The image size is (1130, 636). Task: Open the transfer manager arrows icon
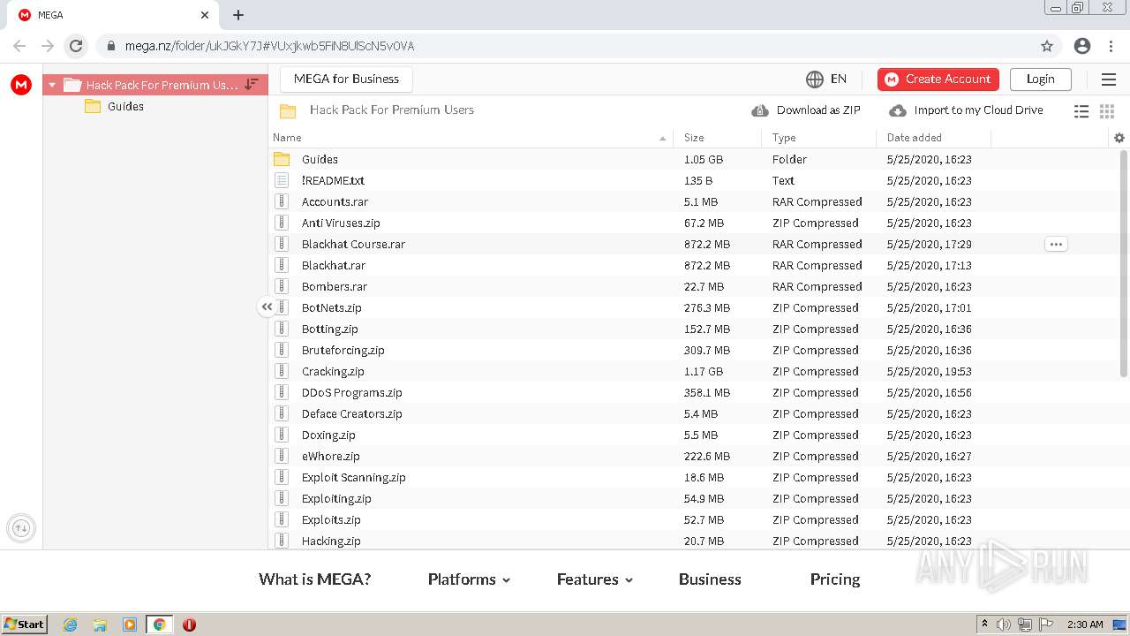pos(21,528)
